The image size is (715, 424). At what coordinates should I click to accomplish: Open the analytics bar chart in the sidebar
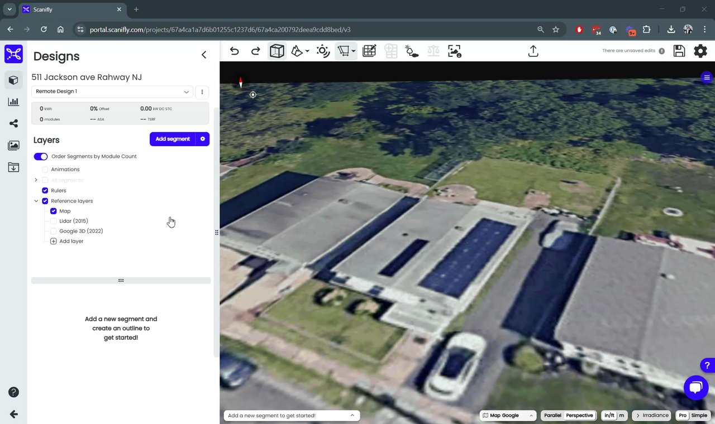[13, 102]
